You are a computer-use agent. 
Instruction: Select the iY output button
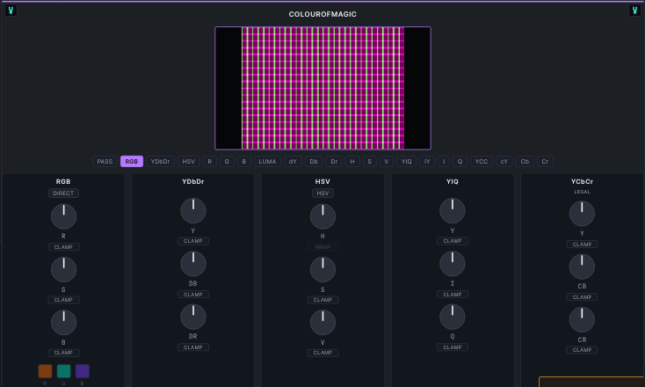pos(427,161)
